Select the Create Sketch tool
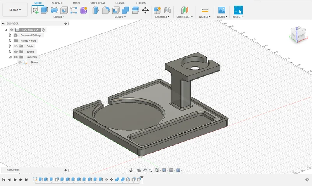The image size is (312, 186). click(x=35, y=11)
